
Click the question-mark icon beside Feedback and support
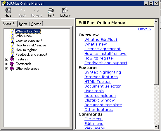tap(13, 55)
